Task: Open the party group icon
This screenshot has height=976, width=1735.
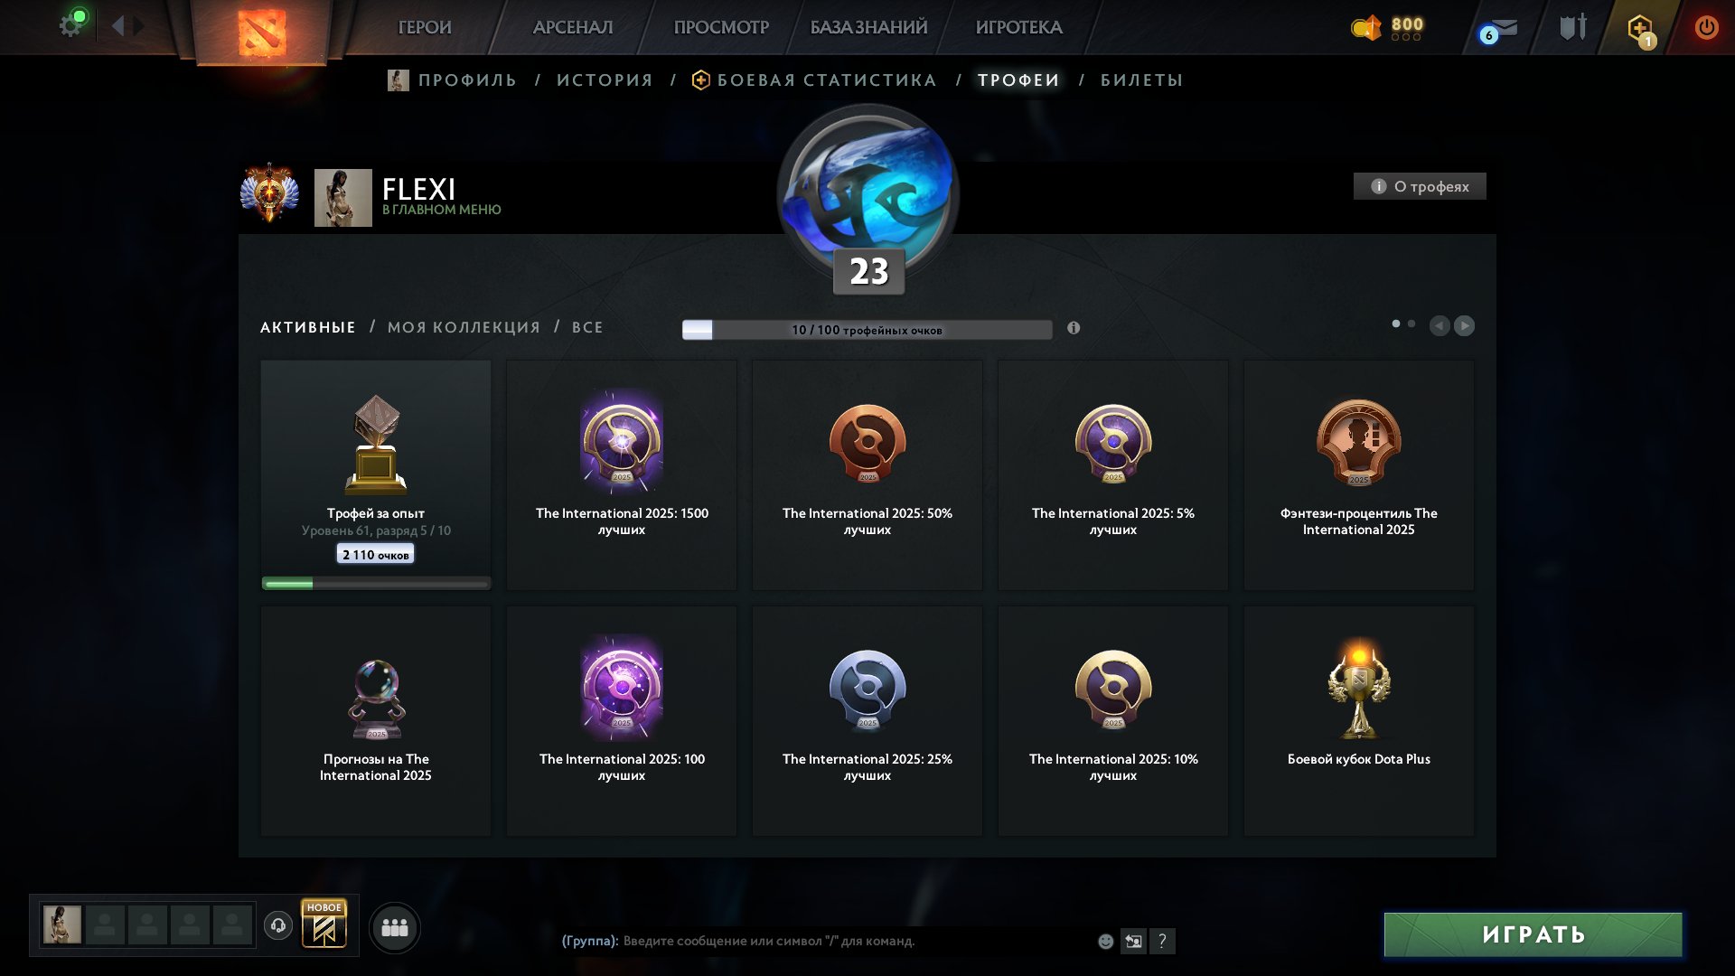Action: (395, 927)
